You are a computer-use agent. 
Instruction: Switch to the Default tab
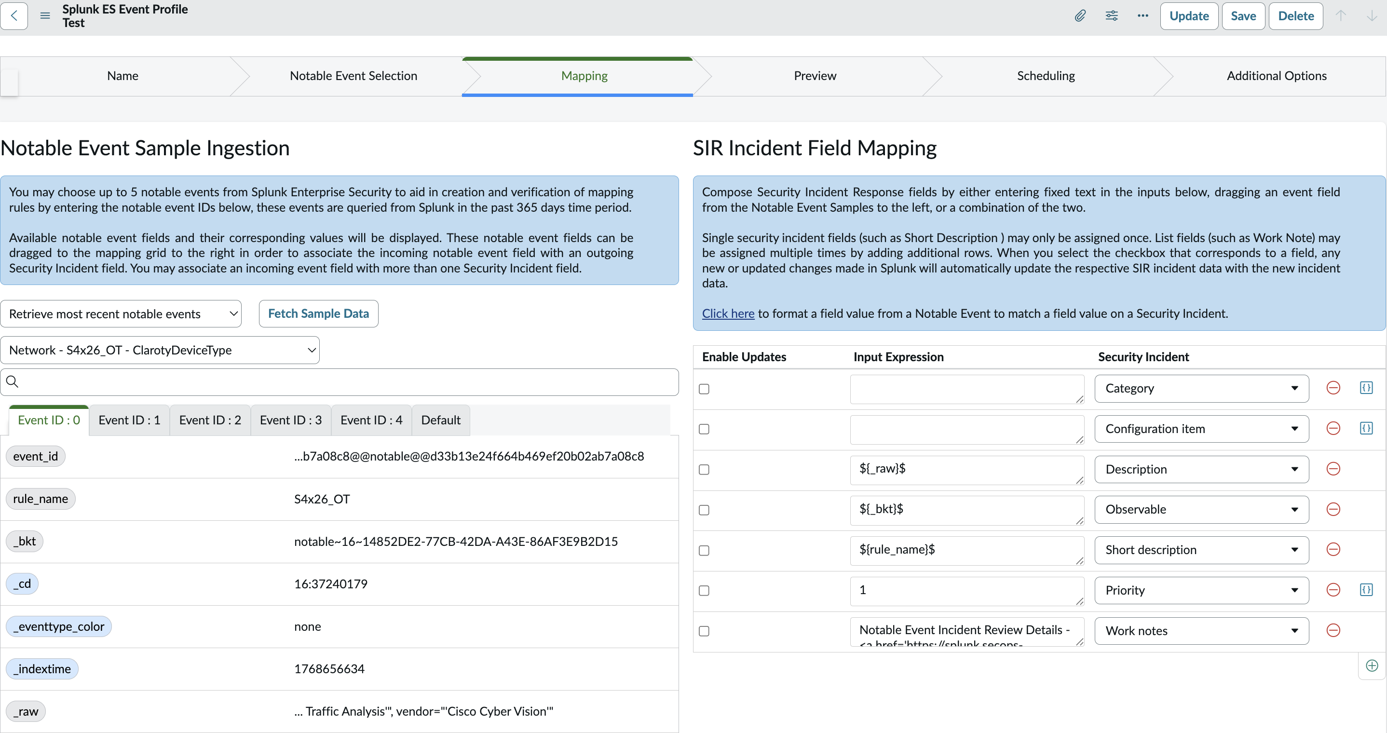440,420
